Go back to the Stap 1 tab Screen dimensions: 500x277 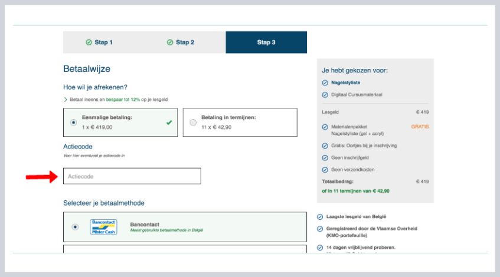click(x=99, y=42)
